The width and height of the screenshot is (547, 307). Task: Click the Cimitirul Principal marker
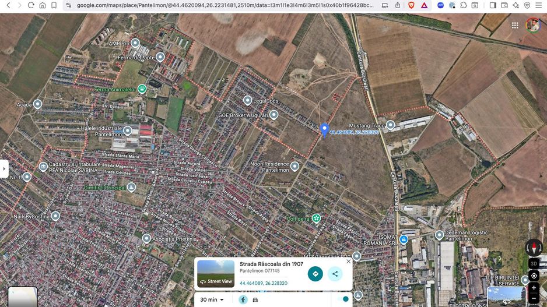(131, 188)
